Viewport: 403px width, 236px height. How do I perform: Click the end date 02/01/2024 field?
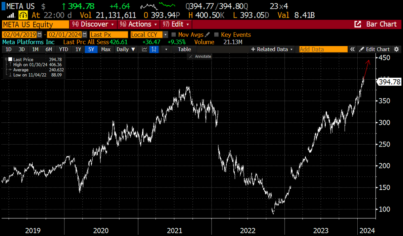(64, 35)
